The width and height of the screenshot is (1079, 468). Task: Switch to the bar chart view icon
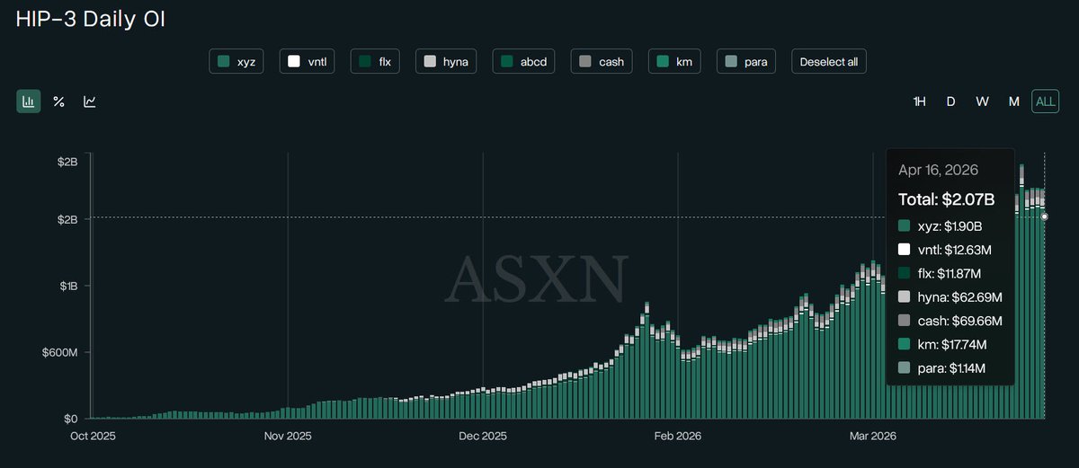pos(29,102)
